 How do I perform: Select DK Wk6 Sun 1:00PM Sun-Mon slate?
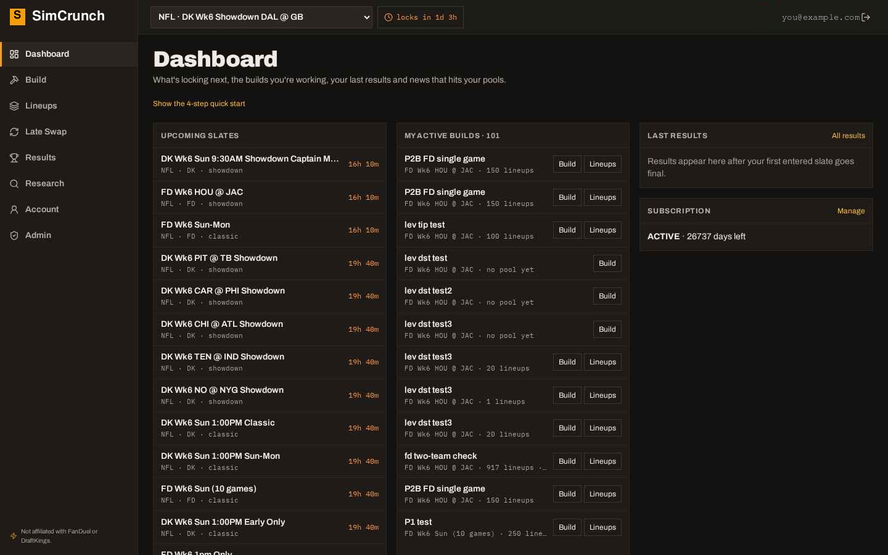[269, 461]
